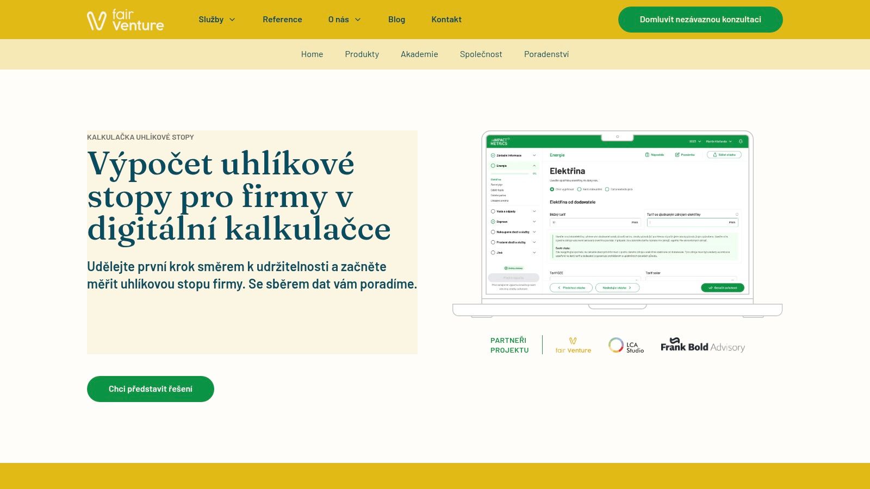Image resolution: width=870 pixels, height=489 pixels.
Task: Select the Data nedostupná radio button
Action: tap(607, 189)
